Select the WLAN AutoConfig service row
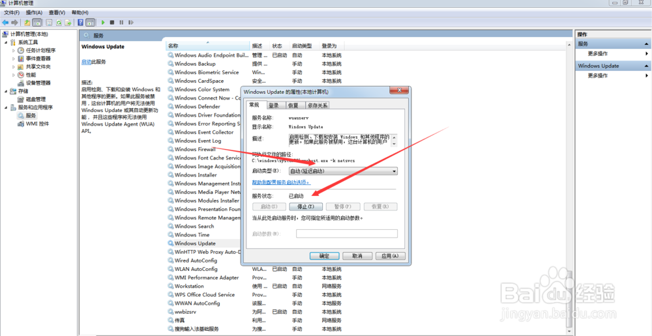Viewport: 652px width, 336px height. tap(254, 269)
